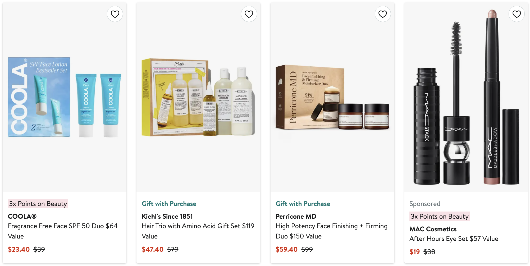This screenshot has height=266, width=530.
Task: Click MAC Cosmetics brand name
Action: point(433,229)
